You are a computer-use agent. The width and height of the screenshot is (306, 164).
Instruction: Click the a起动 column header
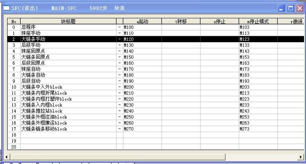click(142, 21)
